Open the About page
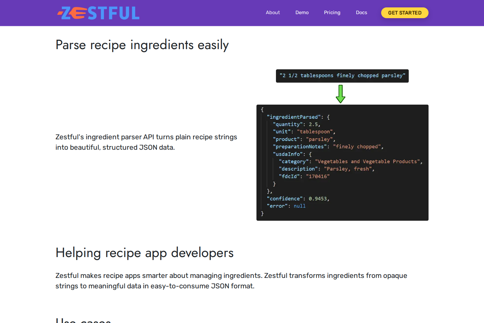 pyautogui.click(x=273, y=12)
